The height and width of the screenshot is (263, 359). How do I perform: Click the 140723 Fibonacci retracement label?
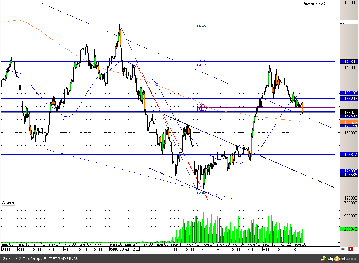[202, 65]
